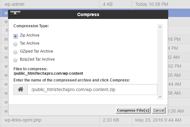Click the Compress File(s) button
Screen dimensions: 190x127
pyautogui.click(x=133, y=110)
